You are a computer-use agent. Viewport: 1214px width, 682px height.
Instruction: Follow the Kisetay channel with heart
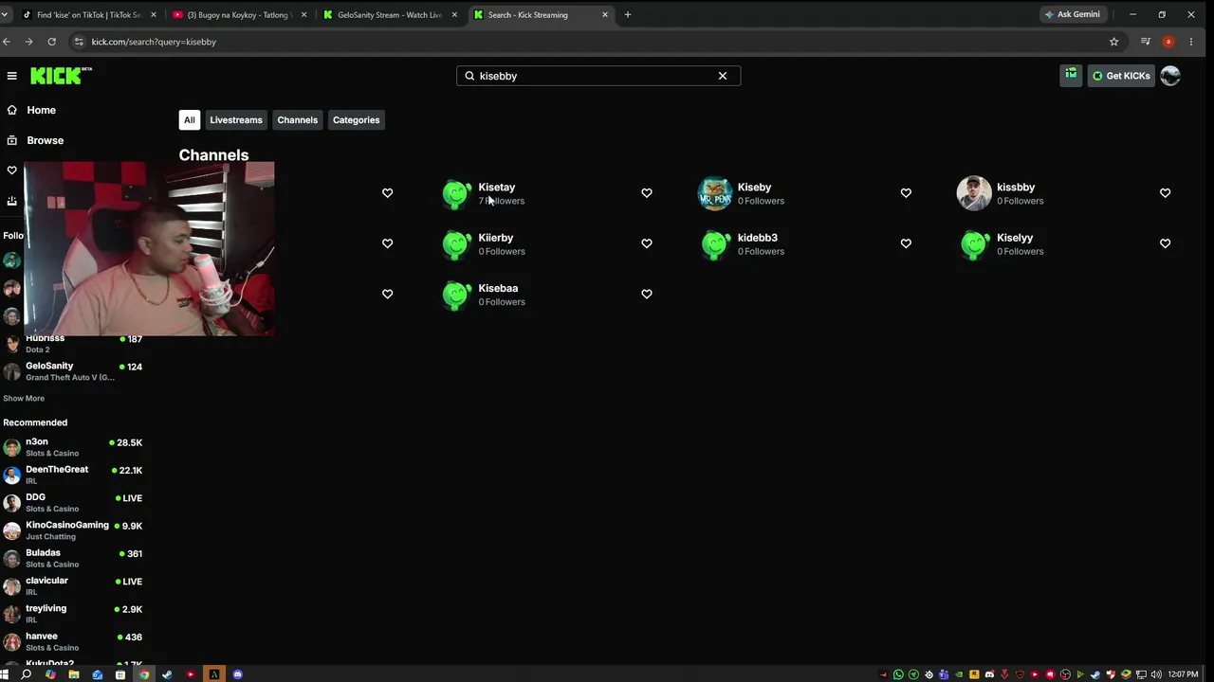(x=647, y=193)
